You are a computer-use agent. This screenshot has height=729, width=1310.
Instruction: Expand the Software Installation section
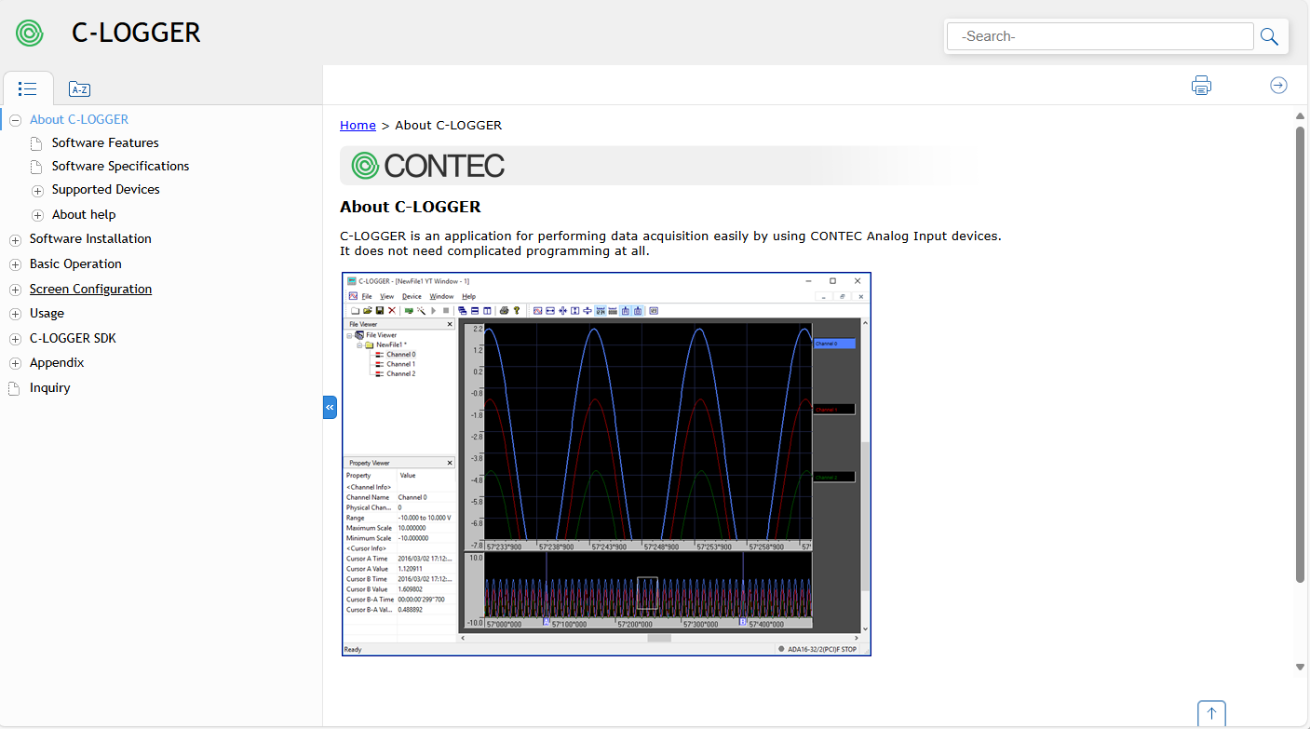(15, 239)
